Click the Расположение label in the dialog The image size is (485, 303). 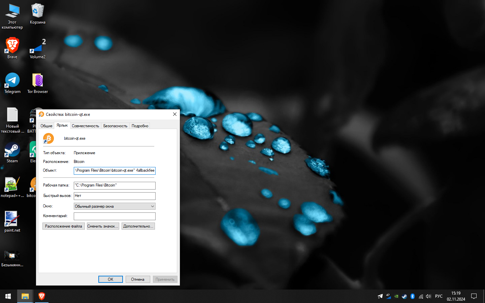(x=56, y=162)
